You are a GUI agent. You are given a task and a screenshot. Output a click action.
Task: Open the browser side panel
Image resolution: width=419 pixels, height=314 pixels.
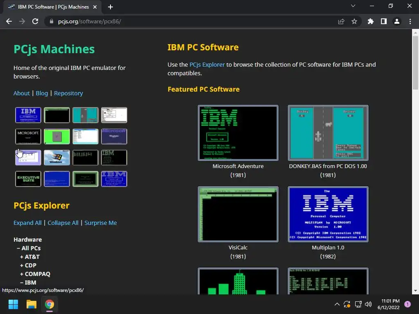click(x=383, y=21)
